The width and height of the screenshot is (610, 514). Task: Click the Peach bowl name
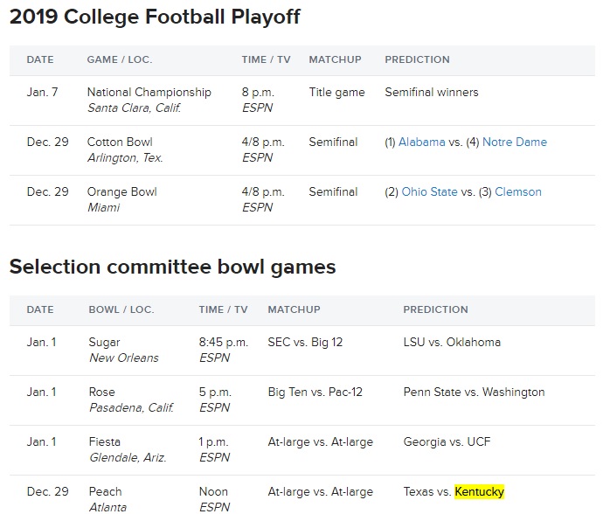pos(105,492)
